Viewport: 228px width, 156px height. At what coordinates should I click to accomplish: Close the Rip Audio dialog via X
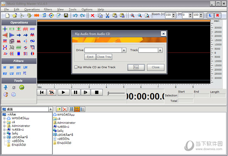point(163,34)
